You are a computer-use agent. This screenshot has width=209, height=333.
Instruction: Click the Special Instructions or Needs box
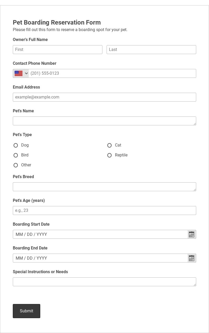[104, 282]
